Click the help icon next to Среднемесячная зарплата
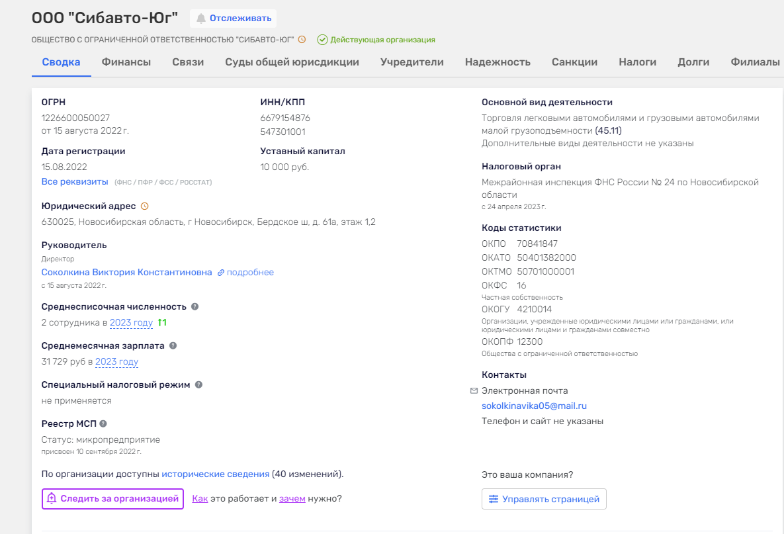The width and height of the screenshot is (784, 534). click(x=173, y=345)
